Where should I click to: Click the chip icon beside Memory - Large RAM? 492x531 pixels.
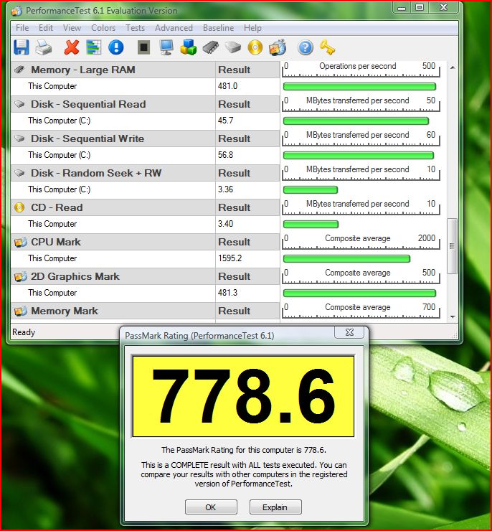click(19, 70)
